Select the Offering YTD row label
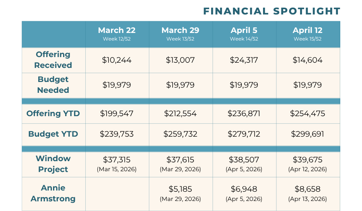Screen dimensions: 362x211 coord(53,114)
